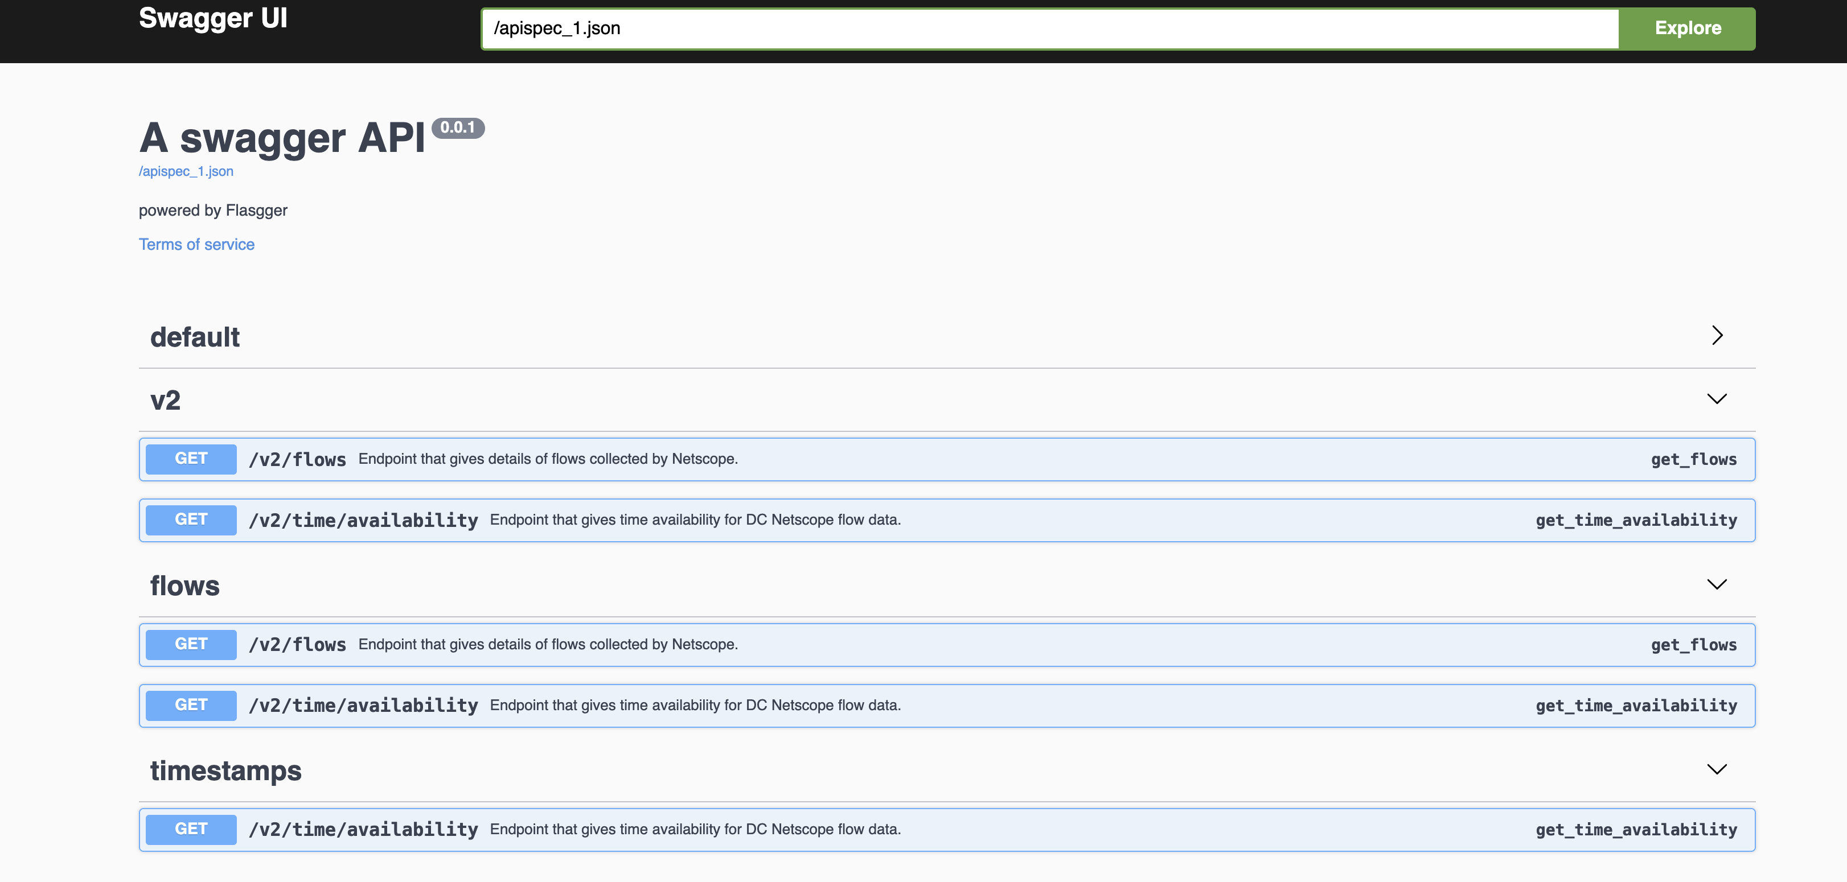
Task: Click the GET badge for flows get_time_availability row
Action: pyautogui.click(x=190, y=705)
